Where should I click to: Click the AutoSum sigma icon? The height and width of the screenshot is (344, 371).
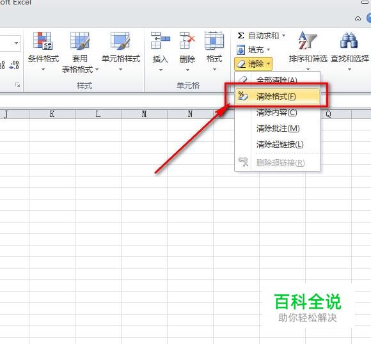pyautogui.click(x=241, y=36)
